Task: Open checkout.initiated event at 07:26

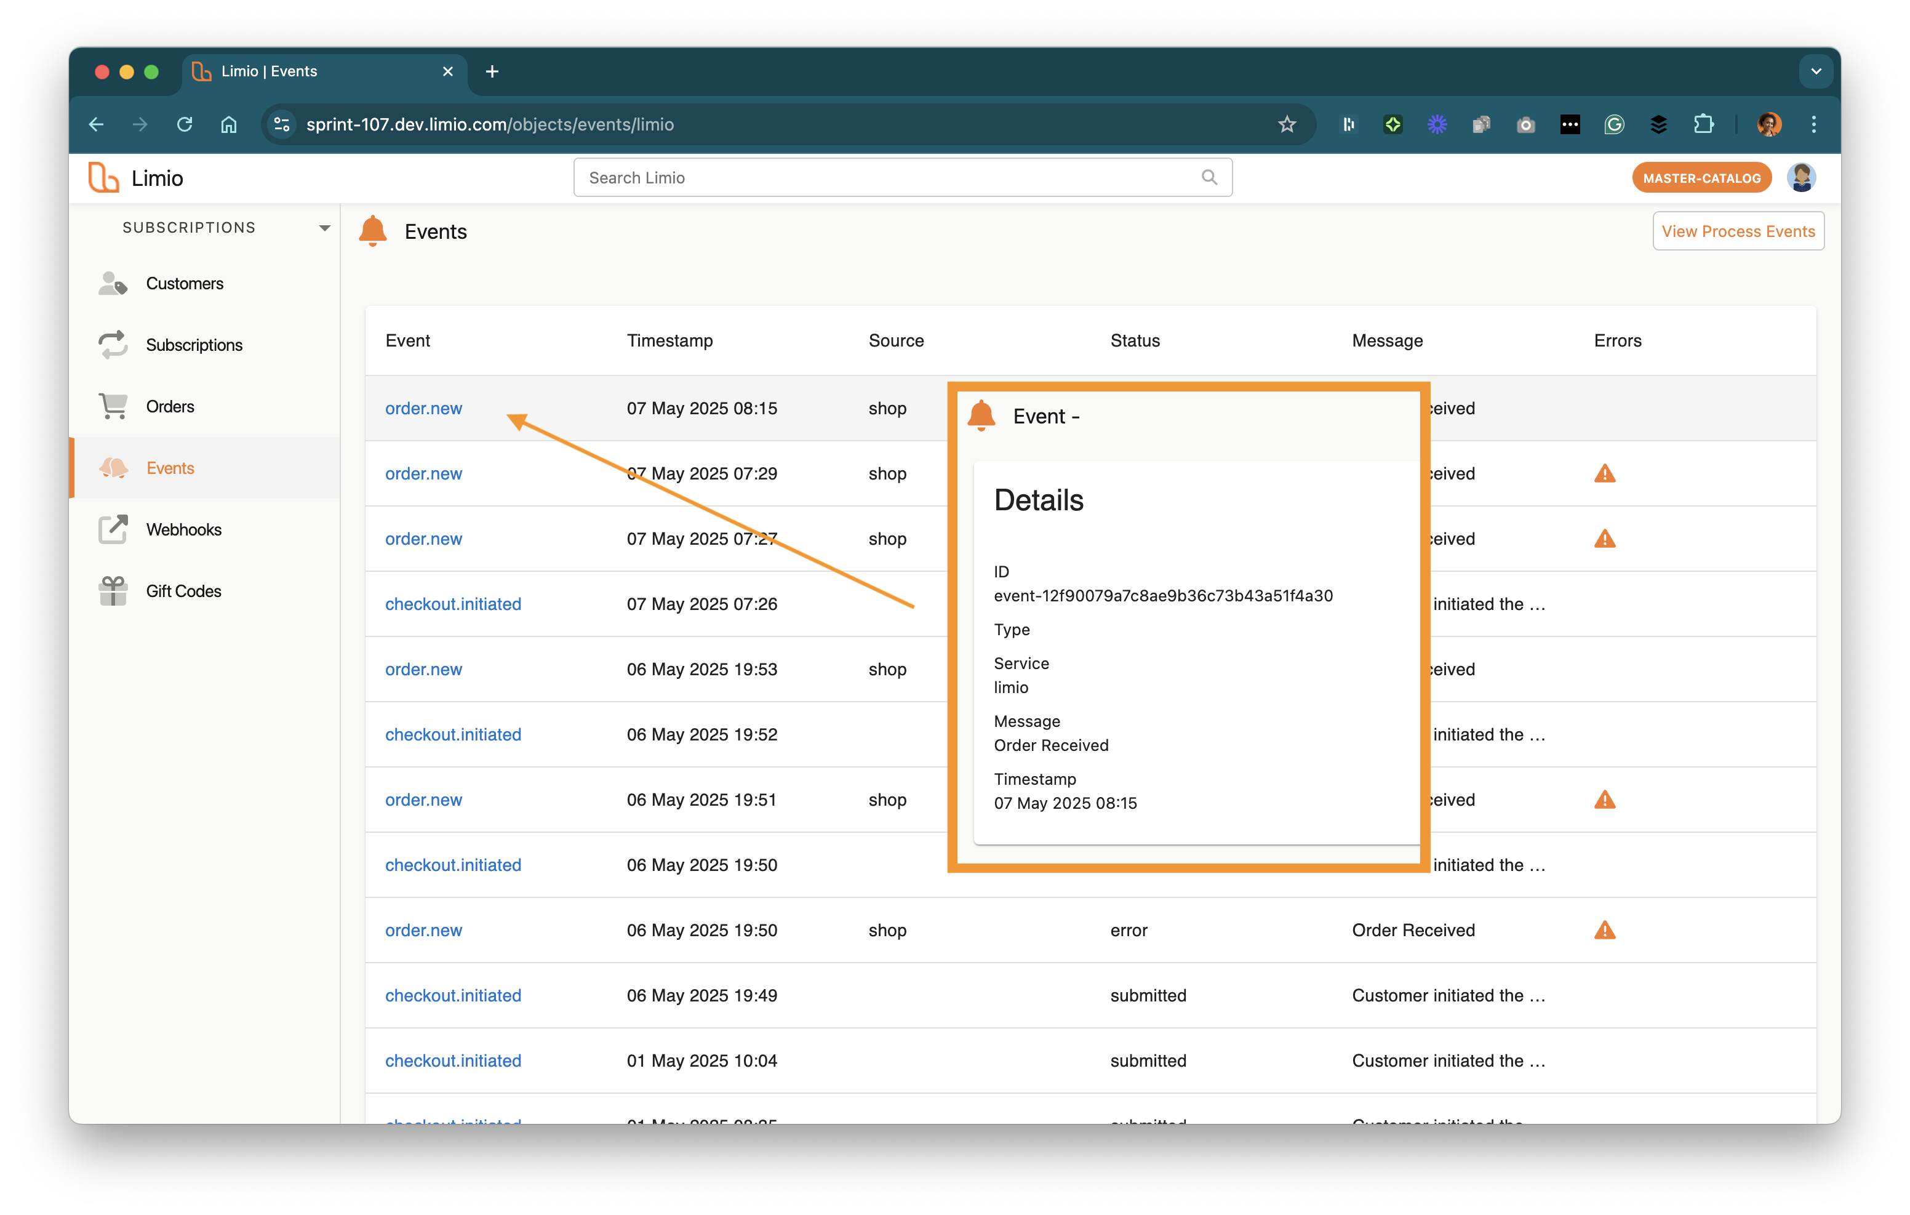Action: pyautogui.click(x=453, y=604)
